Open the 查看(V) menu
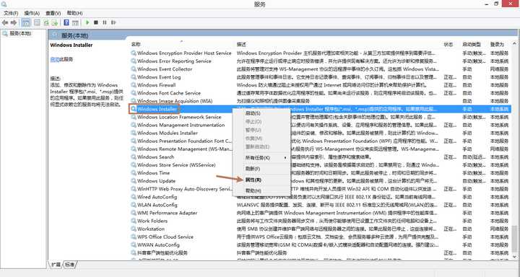520x277 pixels. 53,13
